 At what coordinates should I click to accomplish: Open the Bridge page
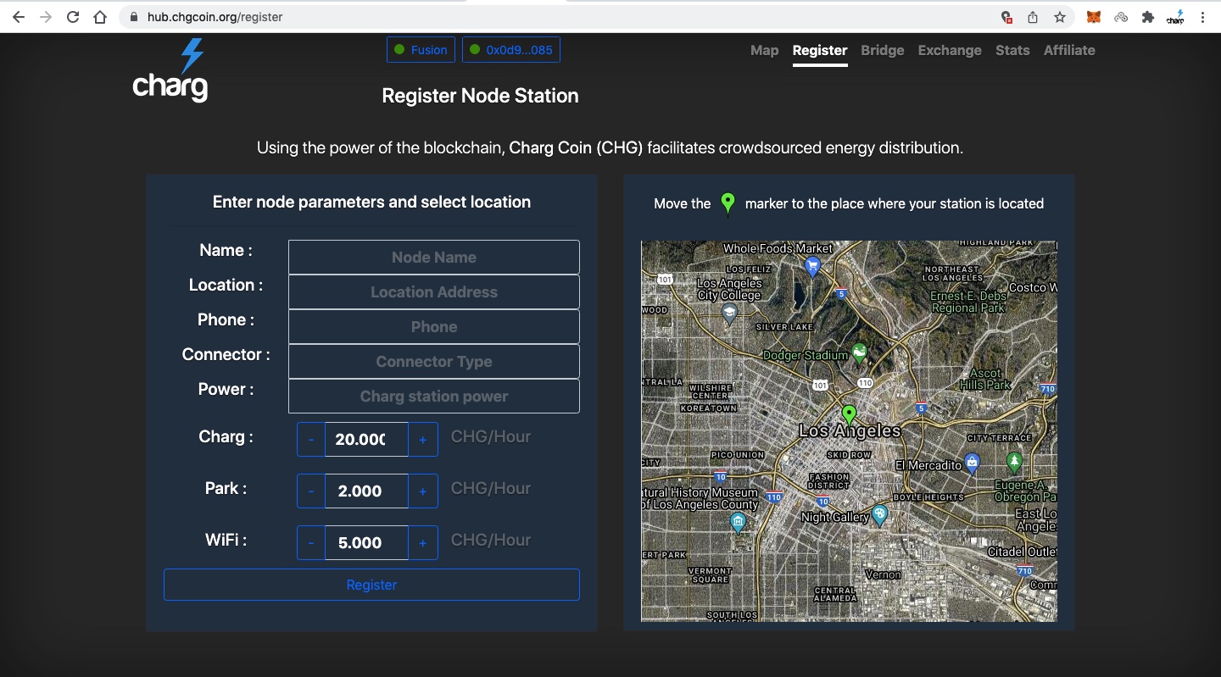883,50
